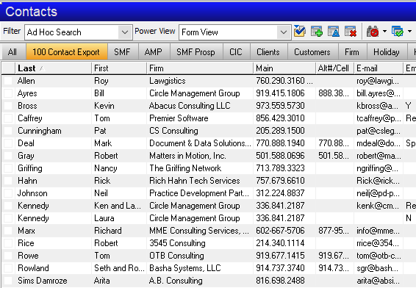Click the checkmark apply-filter toolbar icon
The height and width of the screenshot is (288, 416).
coord(300,32)
